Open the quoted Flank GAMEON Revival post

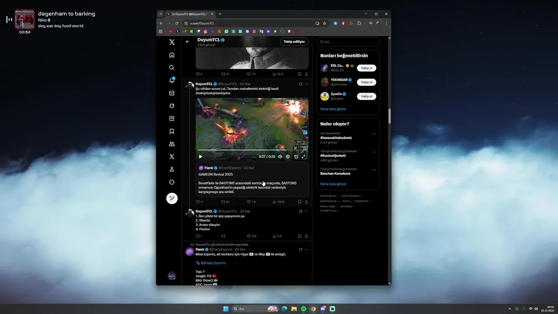252,180
